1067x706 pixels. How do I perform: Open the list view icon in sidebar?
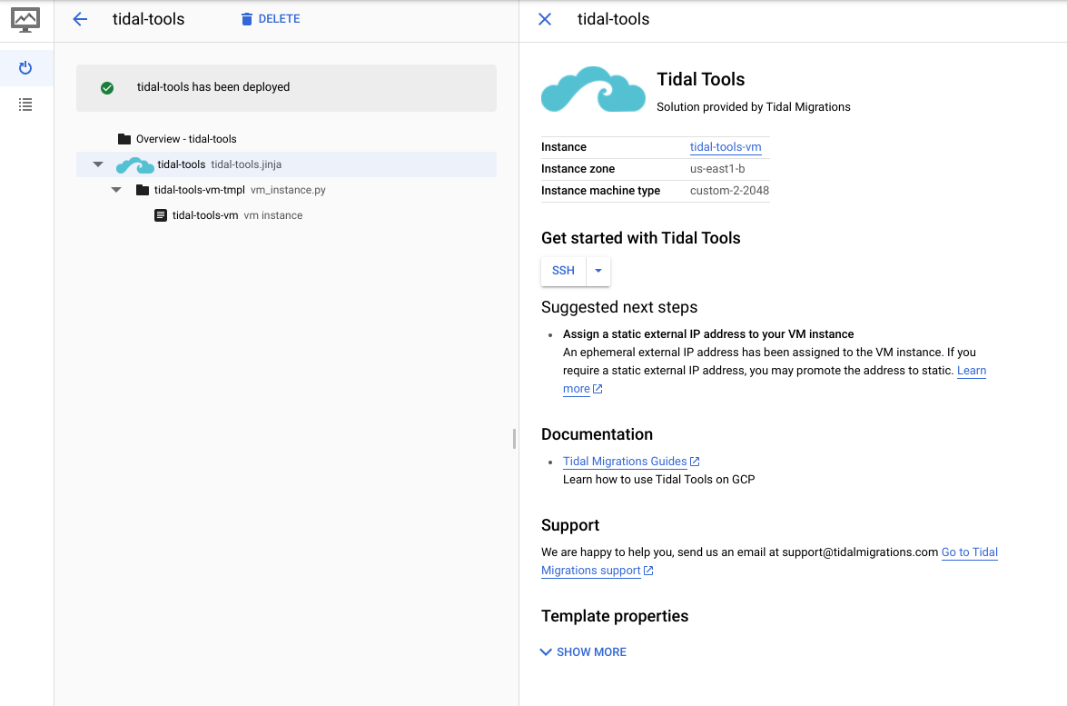coord(25,104)
